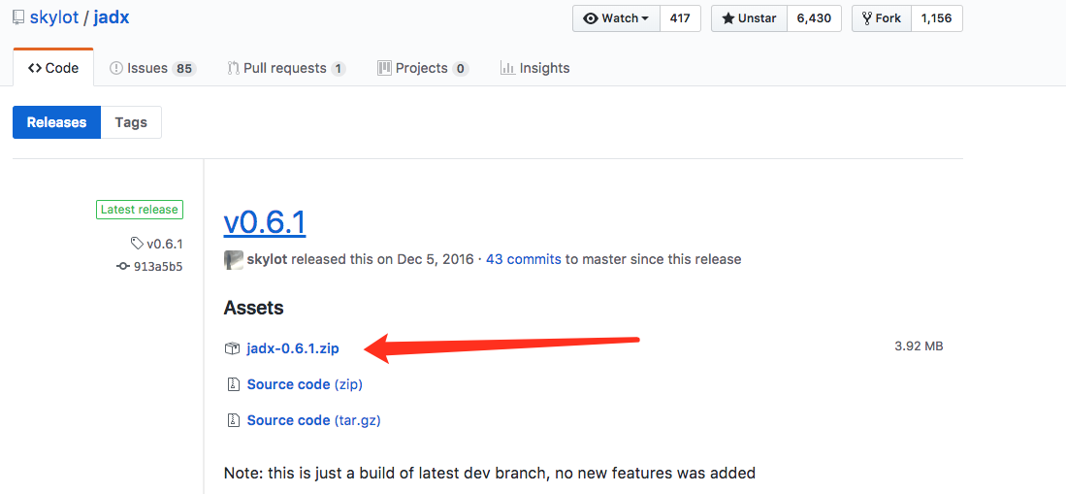Click the tag icon beside v0.6.1
This screenshot has height=494, width=1066.
tap(137, 244)
